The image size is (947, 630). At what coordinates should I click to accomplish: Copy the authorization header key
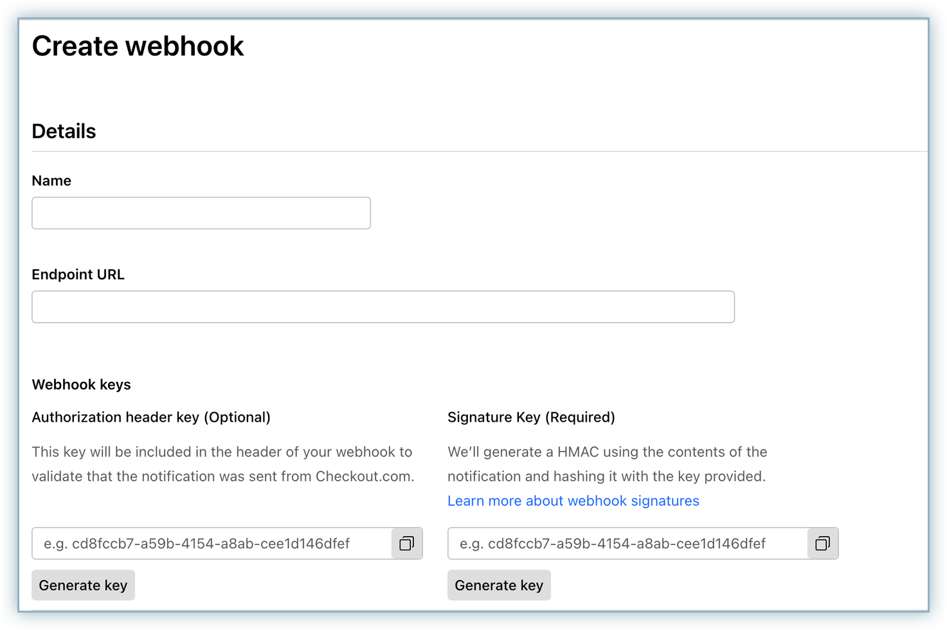point(406,544)
